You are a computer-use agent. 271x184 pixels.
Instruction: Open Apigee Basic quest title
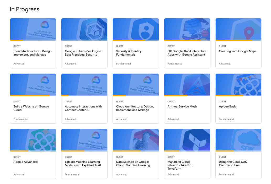[x=228, y=106]
